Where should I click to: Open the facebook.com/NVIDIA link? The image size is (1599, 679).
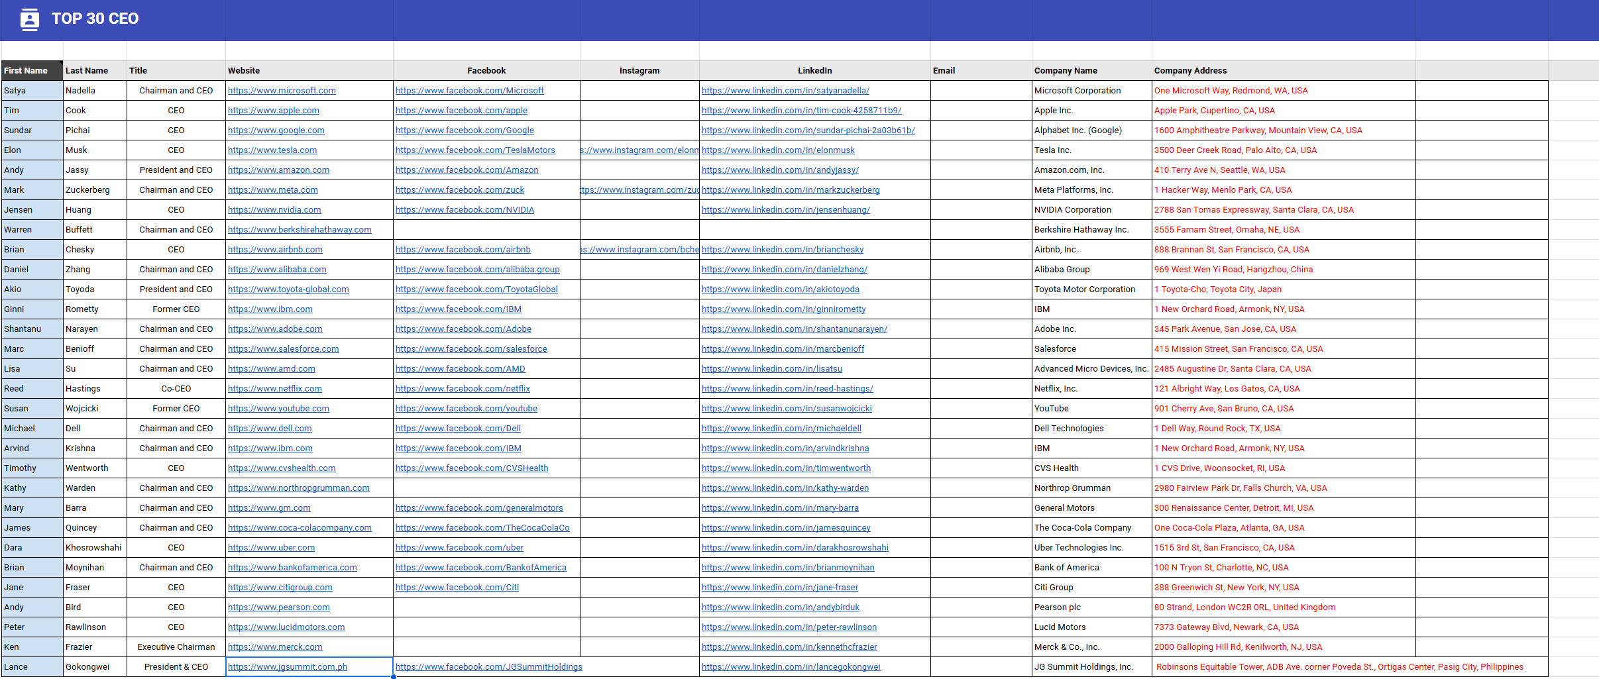(x=465, y=210)
